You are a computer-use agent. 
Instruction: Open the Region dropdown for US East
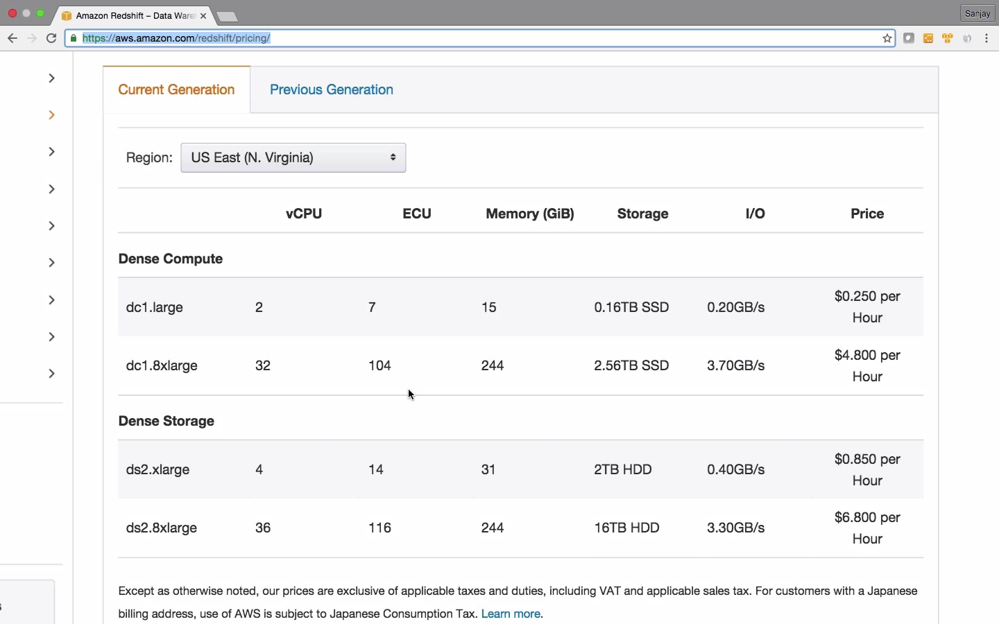(x=293, y=158)
